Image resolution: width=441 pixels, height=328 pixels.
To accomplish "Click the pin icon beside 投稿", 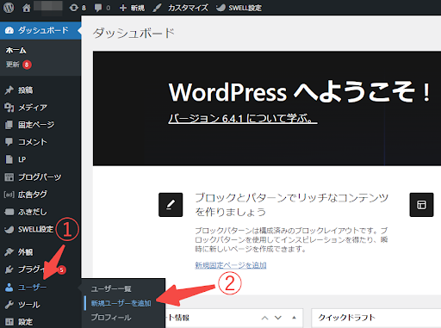I will coord(9,90).
